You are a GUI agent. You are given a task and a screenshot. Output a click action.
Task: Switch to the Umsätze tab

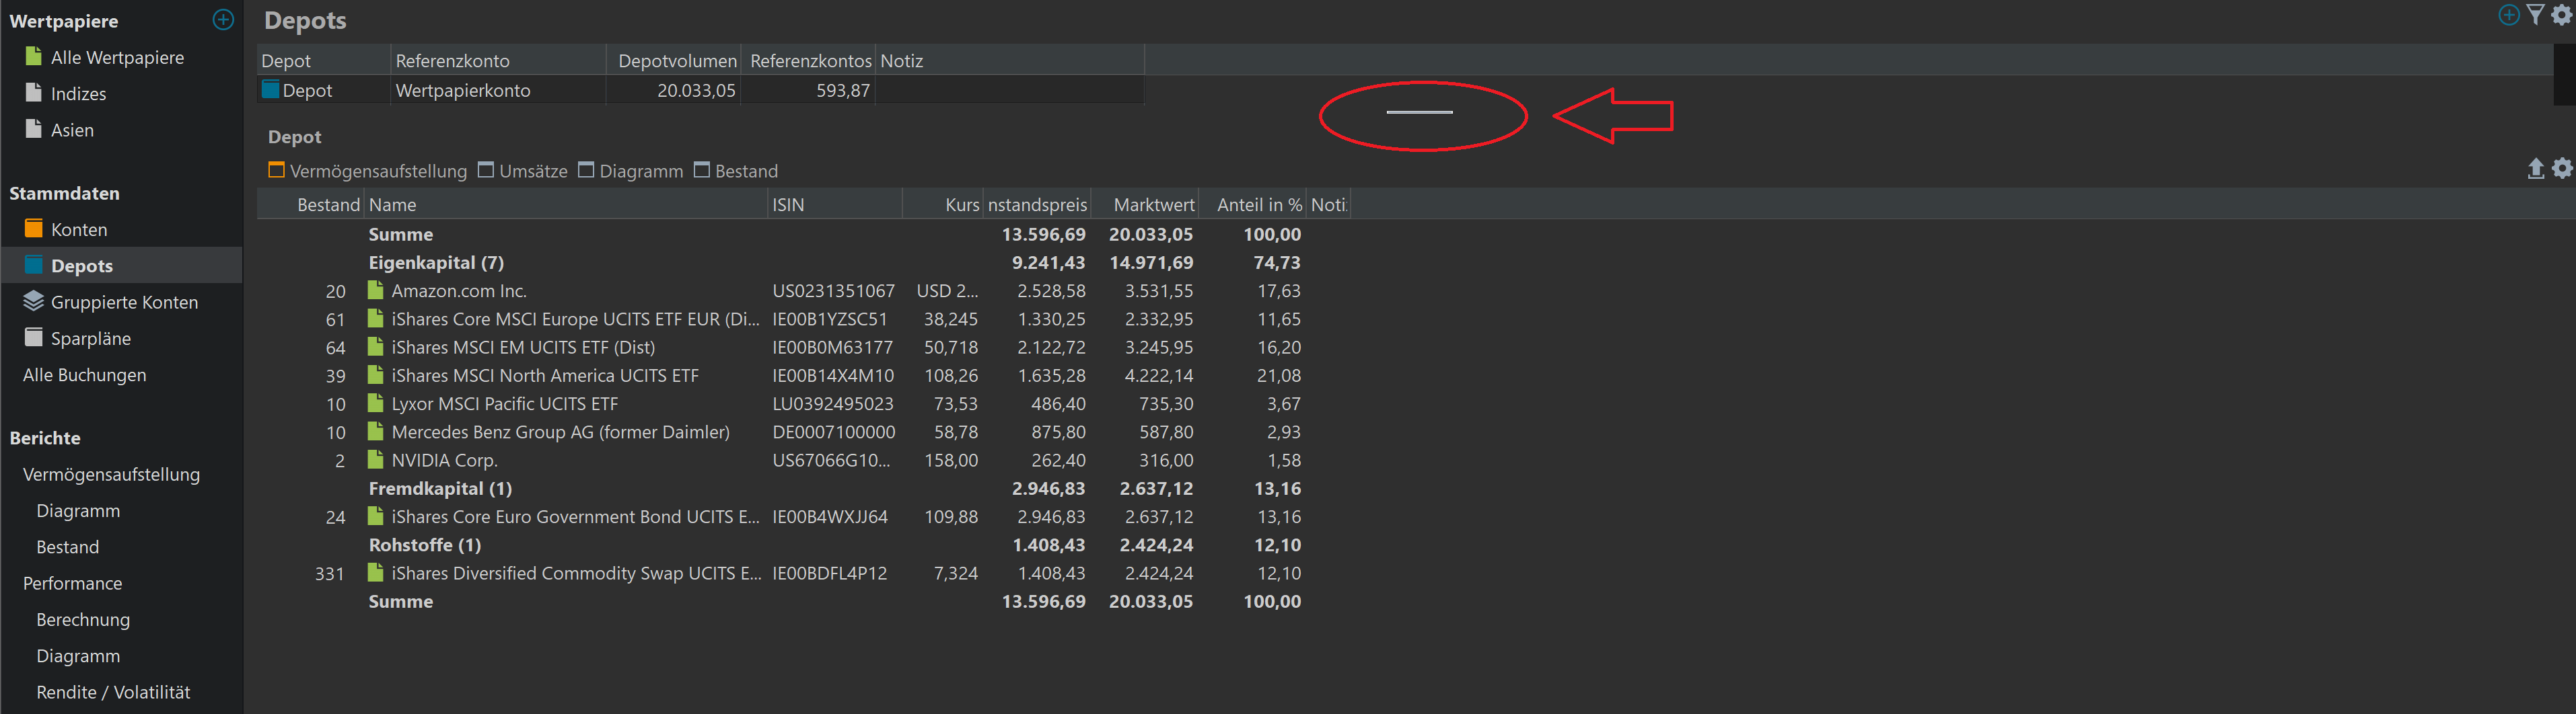[523, 171]
